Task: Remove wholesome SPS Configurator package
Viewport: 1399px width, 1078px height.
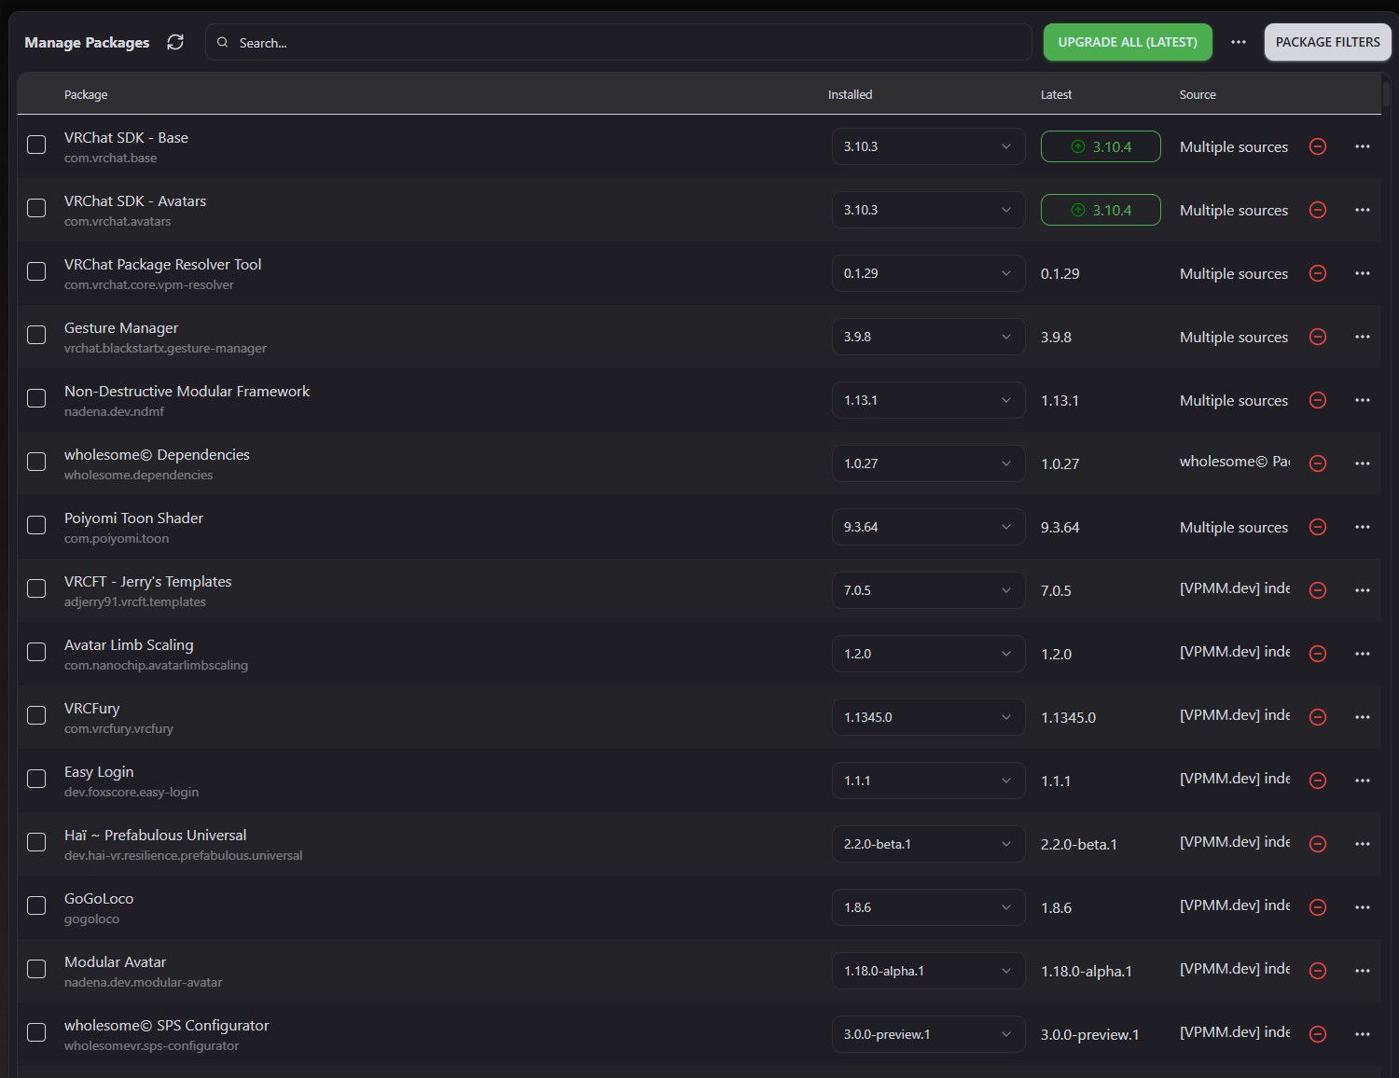Action: [x=1318, y=1034]
